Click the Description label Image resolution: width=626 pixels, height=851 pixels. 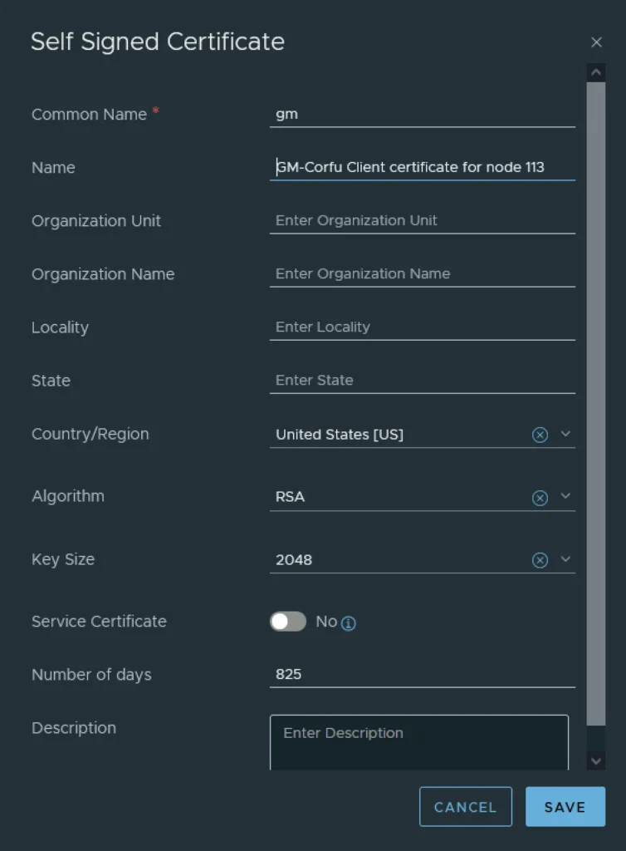(x=74, y=728)
